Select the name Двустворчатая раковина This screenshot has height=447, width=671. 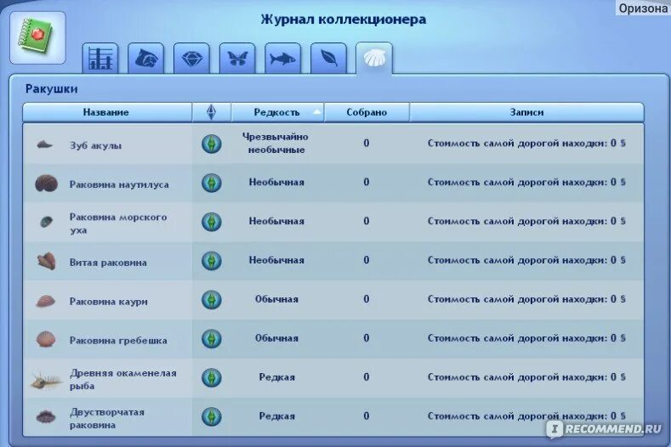[107, 418]
